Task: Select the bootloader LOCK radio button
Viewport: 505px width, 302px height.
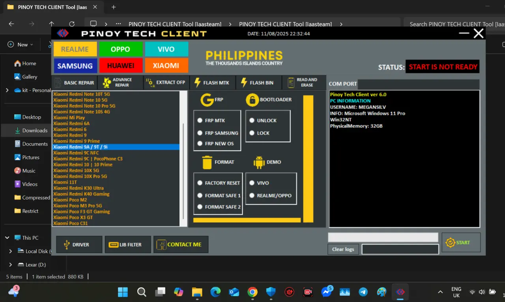Action: coord(252,133)
